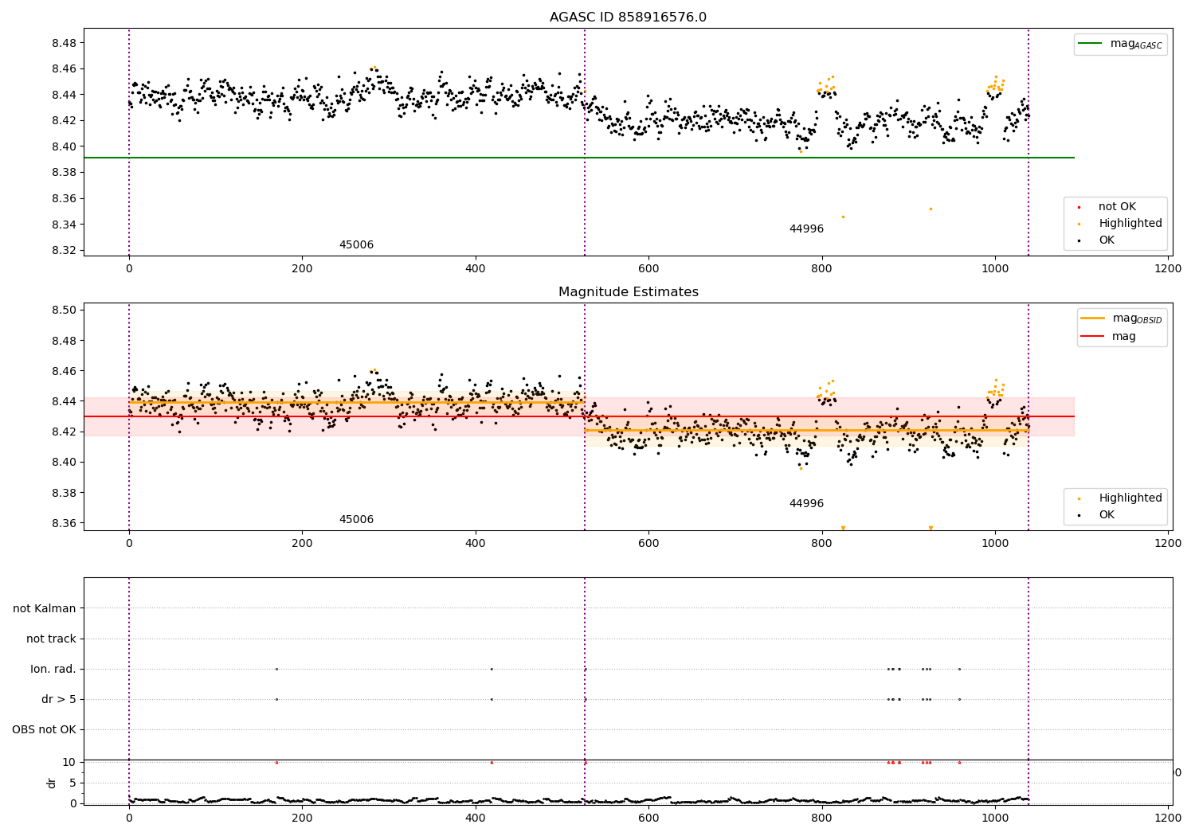
Task: Click the 'not track' row label
Action: [51, 639]
